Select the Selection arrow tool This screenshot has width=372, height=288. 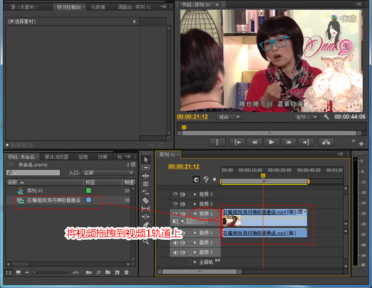tap(146, 160)
